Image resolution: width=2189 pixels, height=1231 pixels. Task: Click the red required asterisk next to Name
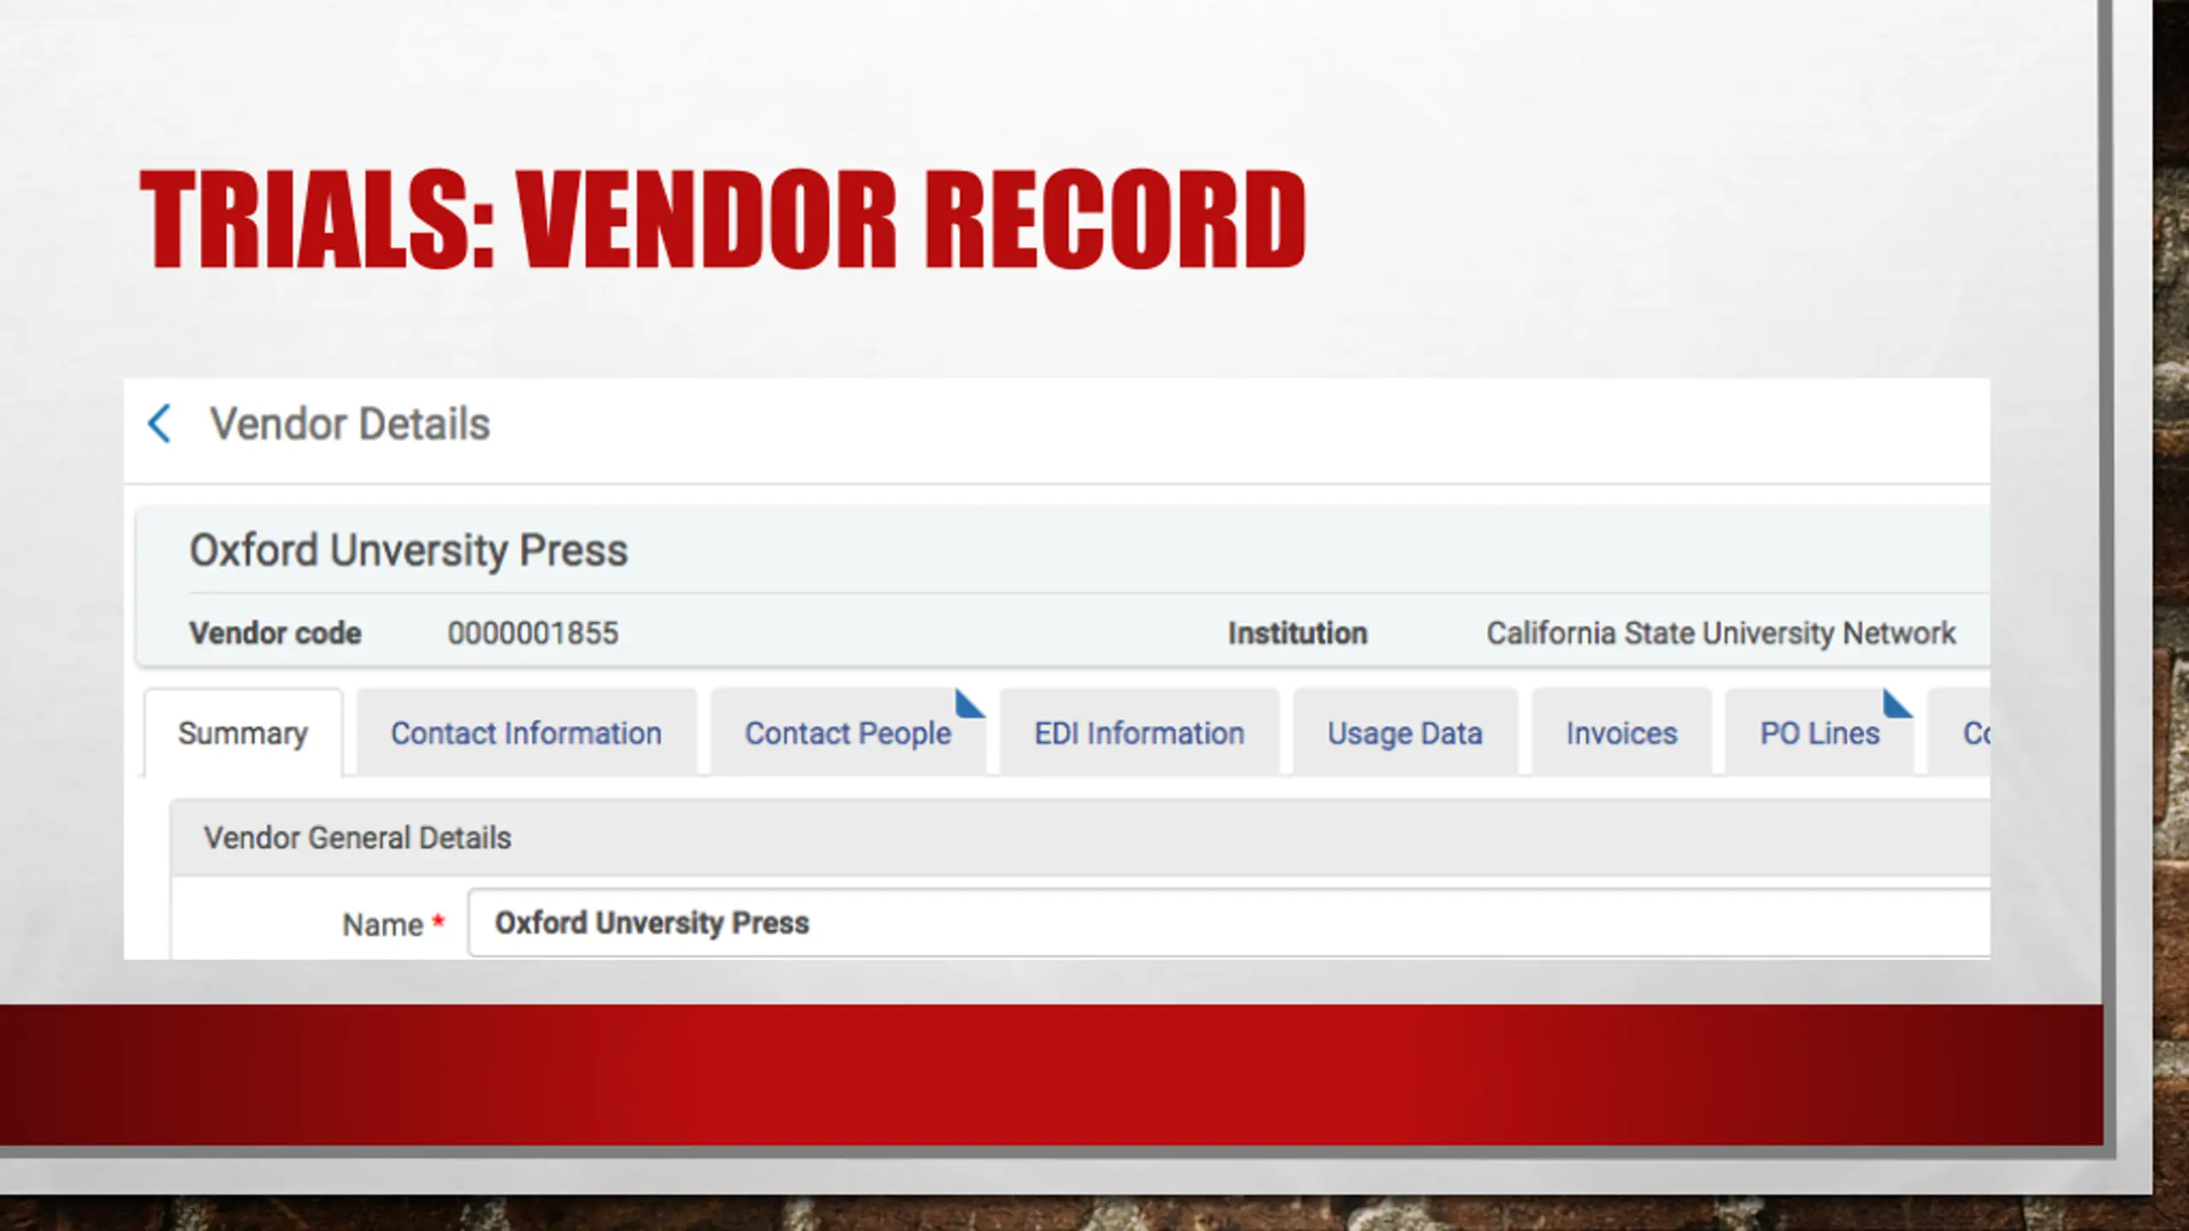439,922
